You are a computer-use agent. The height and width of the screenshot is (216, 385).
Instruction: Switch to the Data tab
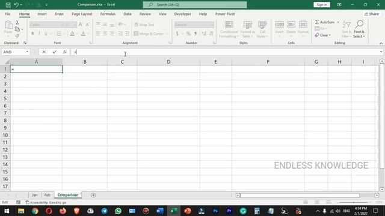coord(127,14)
